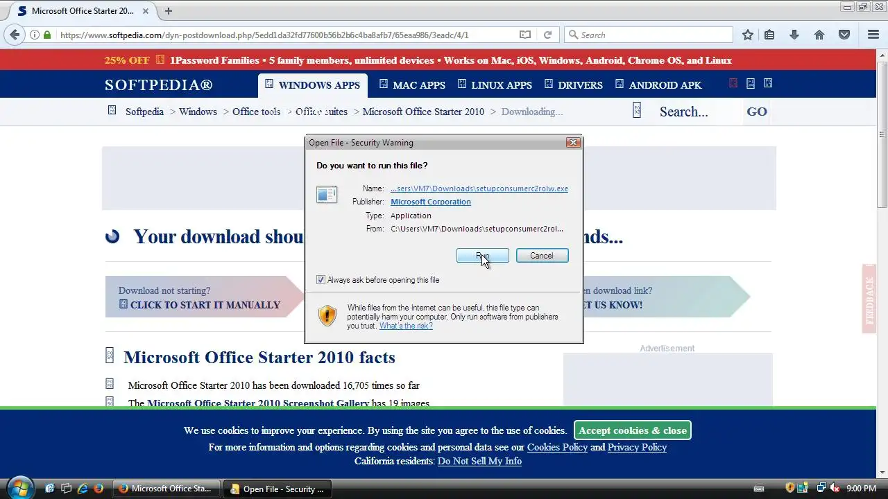This screenshot has height=499, width=888.
Task: Open a new tab with plus icon
Action: [x=169, y=10]
